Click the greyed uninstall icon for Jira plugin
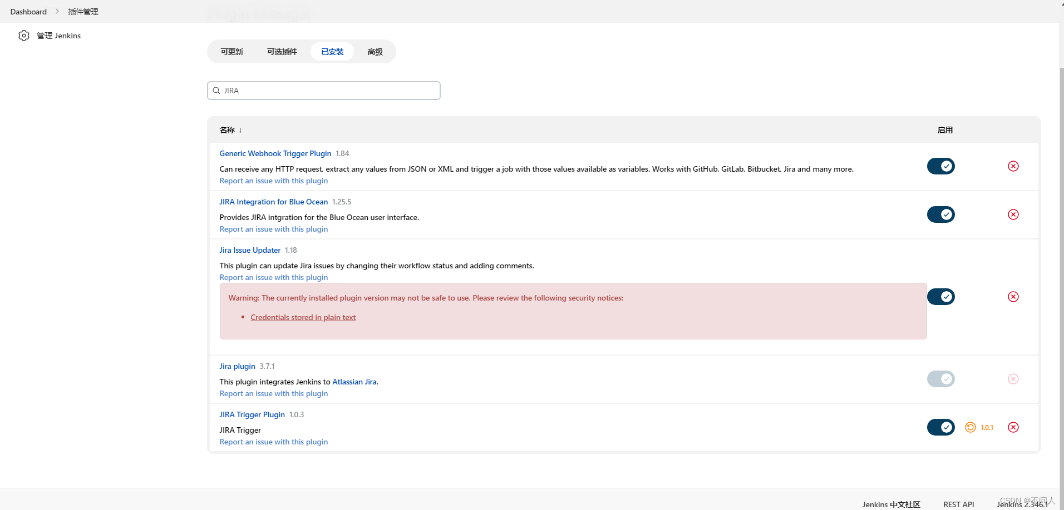Screen dimensions: 1064x510 (1013, 379)
